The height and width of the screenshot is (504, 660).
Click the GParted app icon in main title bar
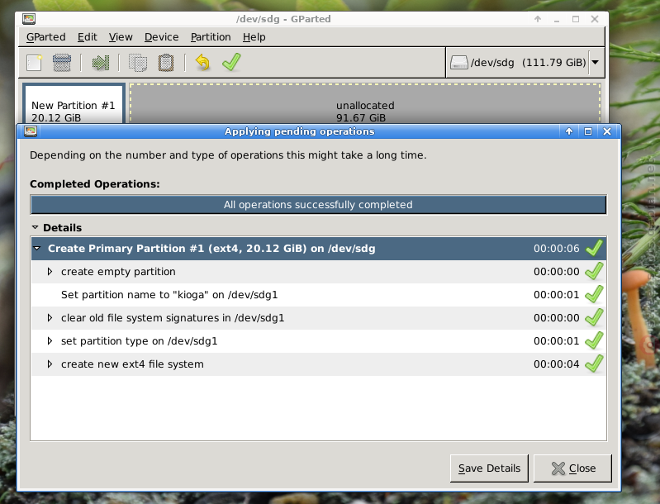tap(29, 19)
